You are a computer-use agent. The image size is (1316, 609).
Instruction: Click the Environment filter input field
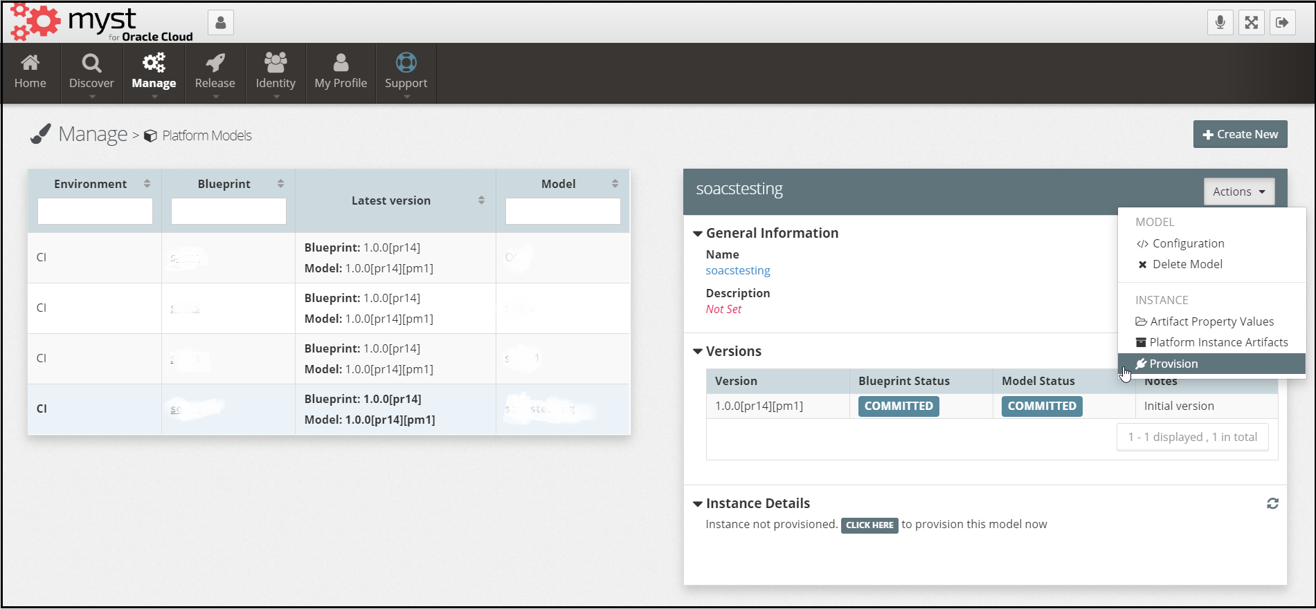95,211
